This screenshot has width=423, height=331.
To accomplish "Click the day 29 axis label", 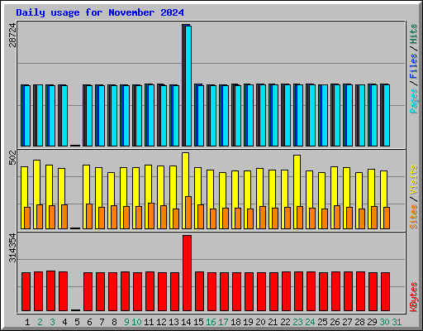I will click(x=372, y=322).
